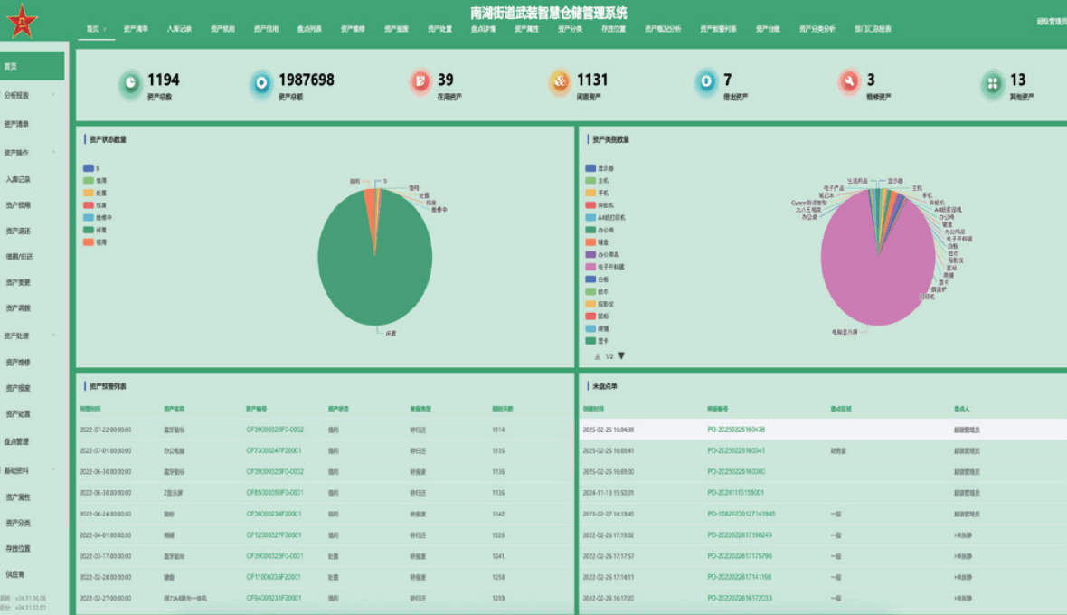Click the red 在用资产 icon
1067x615 pixels.
tap(420, 83)
